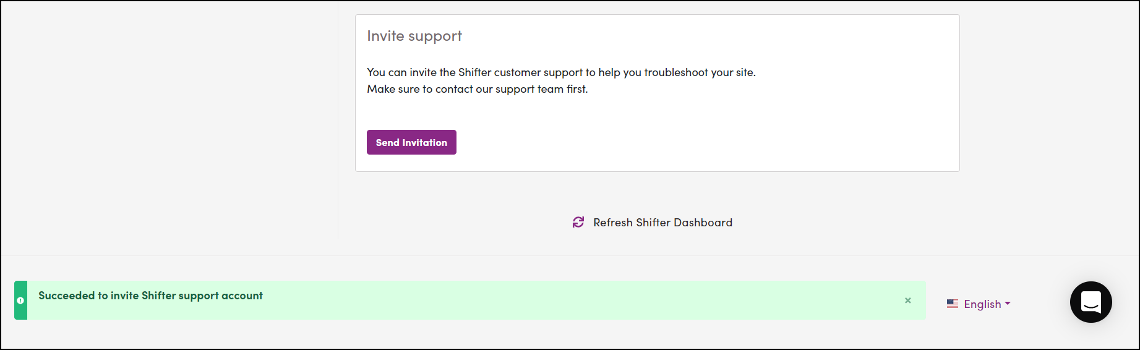The width and height of the screenshot is (1140, 350).
Task: Click the Make sure to contact line
Action: [x=478, y=89]
